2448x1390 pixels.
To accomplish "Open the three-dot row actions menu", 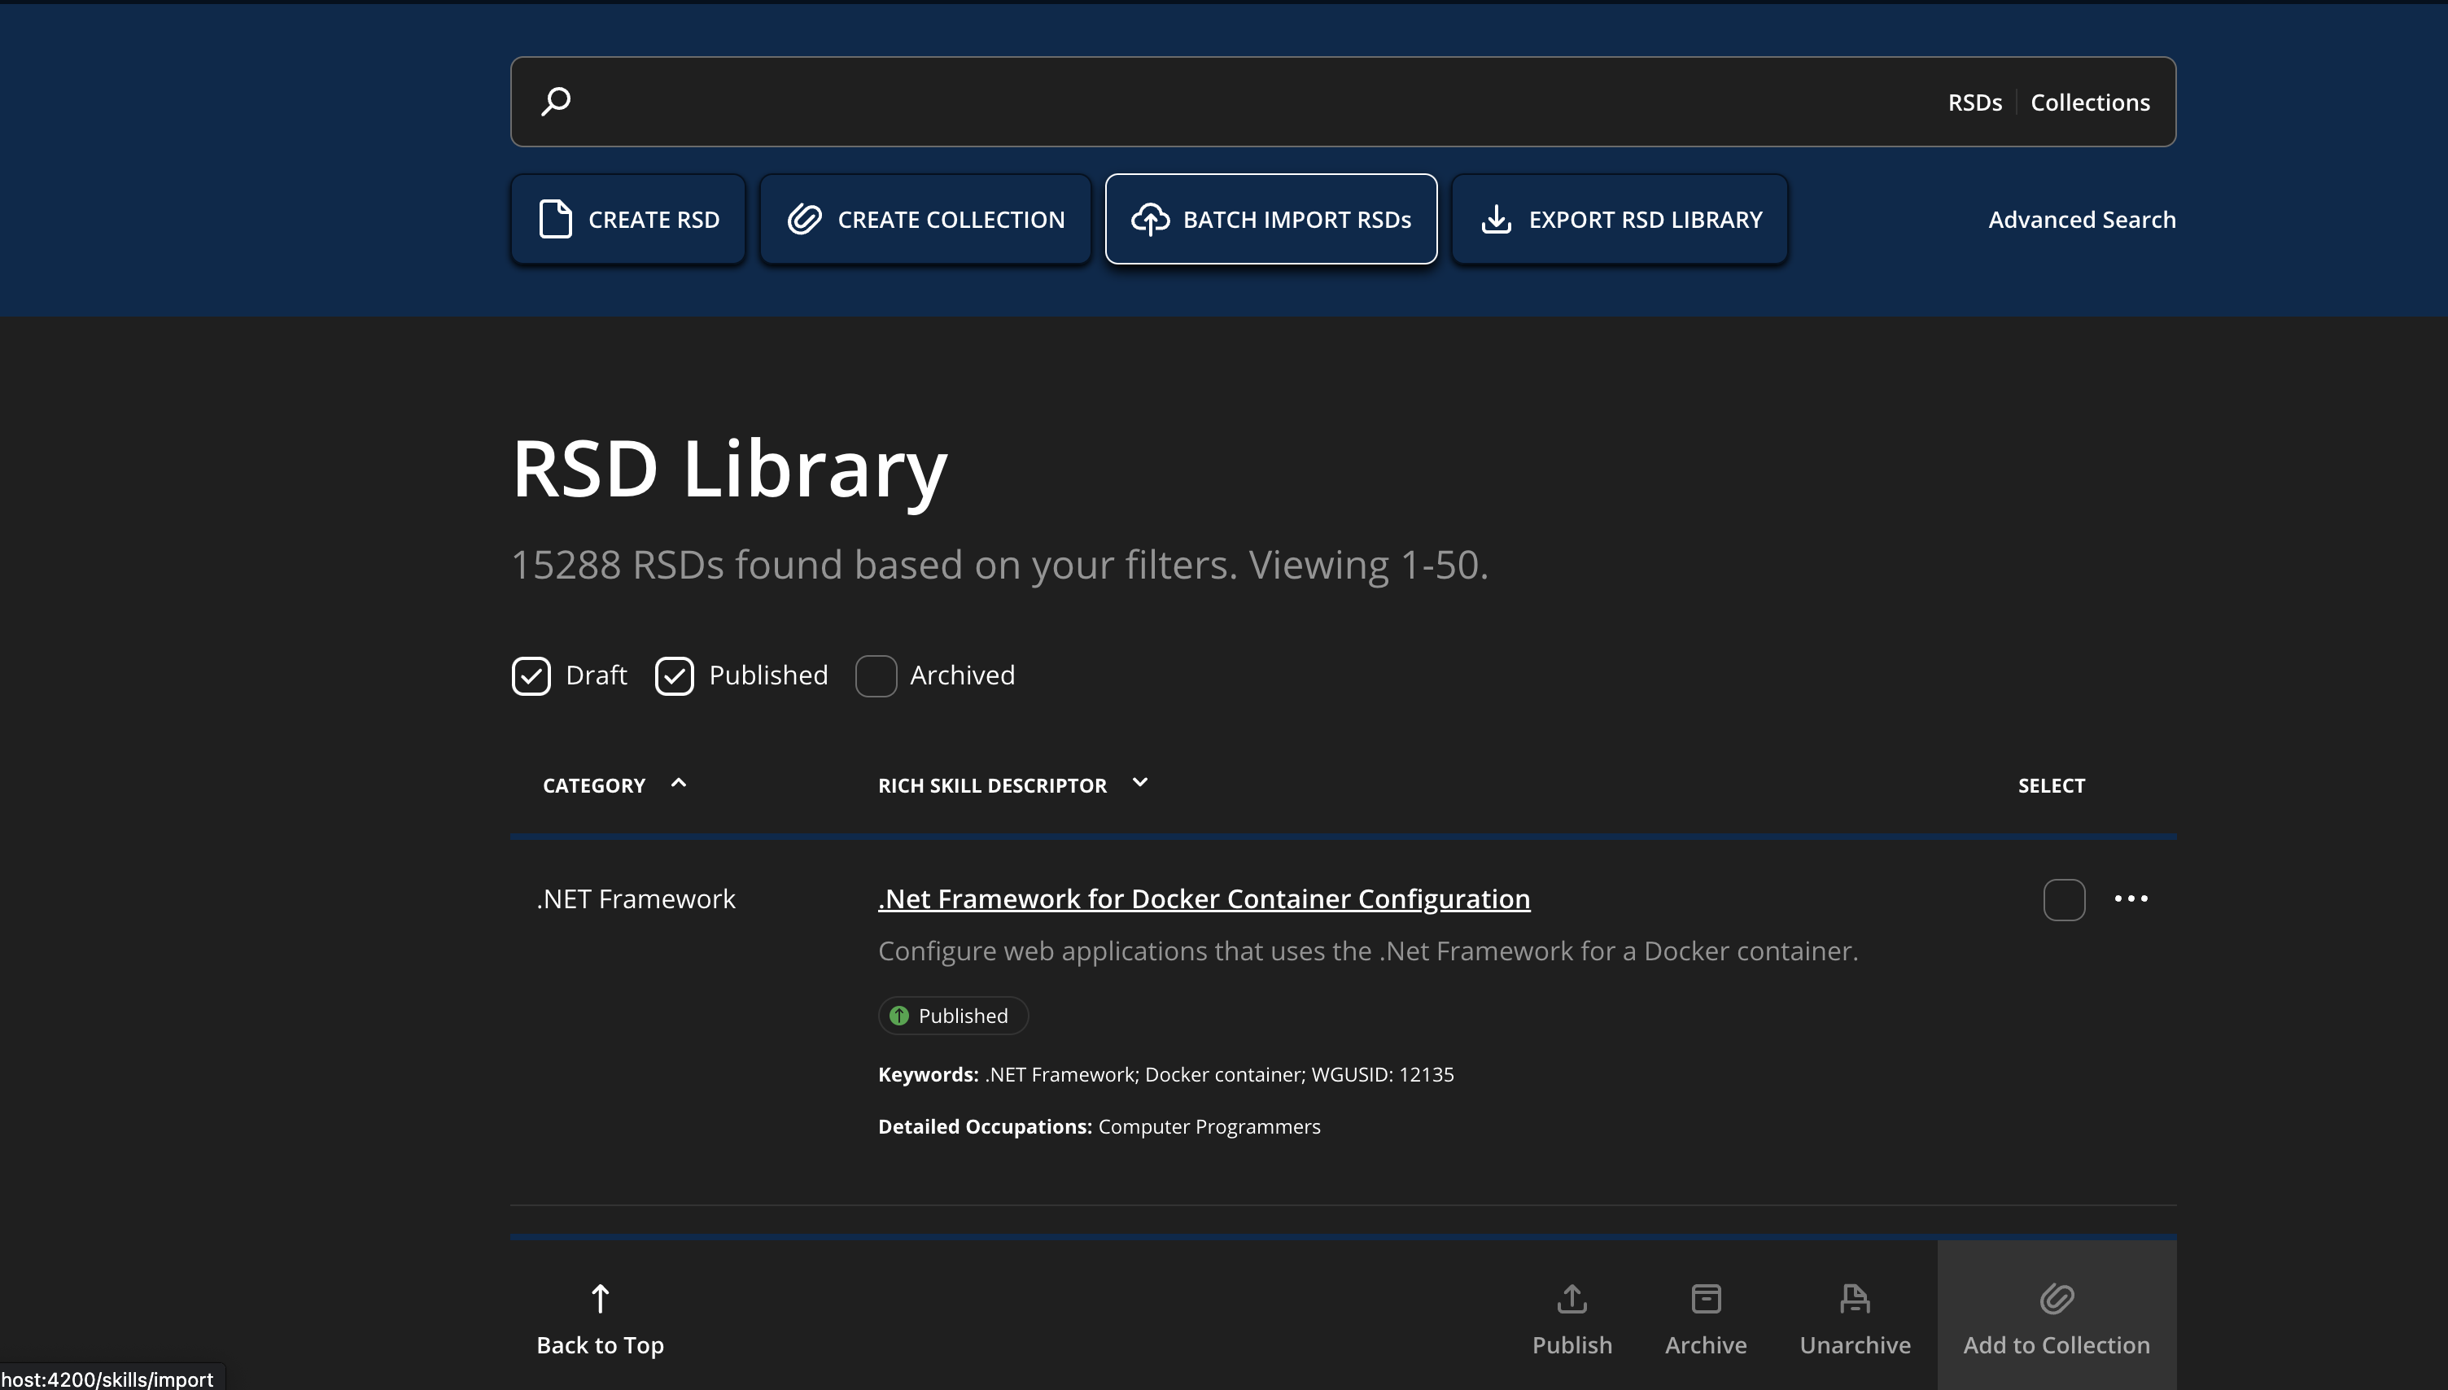I will tap(2131, 898).
